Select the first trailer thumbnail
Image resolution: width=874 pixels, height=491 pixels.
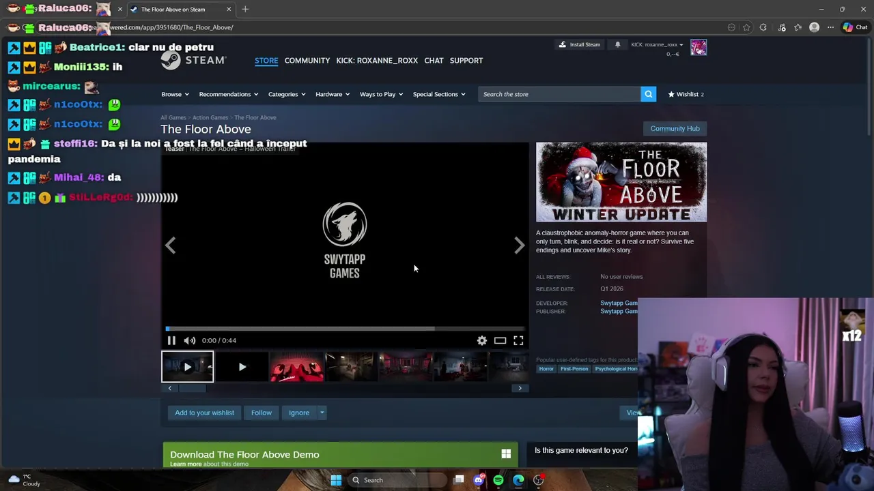coord(187,367)
